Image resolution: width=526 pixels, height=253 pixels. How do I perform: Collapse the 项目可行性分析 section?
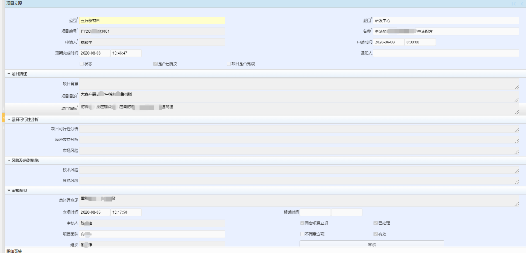[x=9, y=119]
